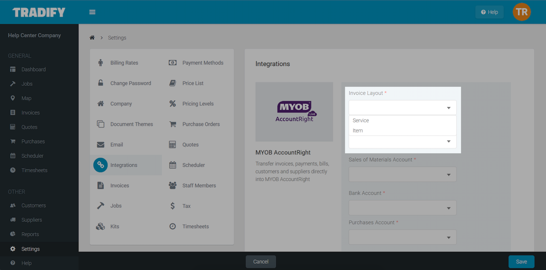
Task: Click the Document Themes copy icon
Action: coord(101,124)
